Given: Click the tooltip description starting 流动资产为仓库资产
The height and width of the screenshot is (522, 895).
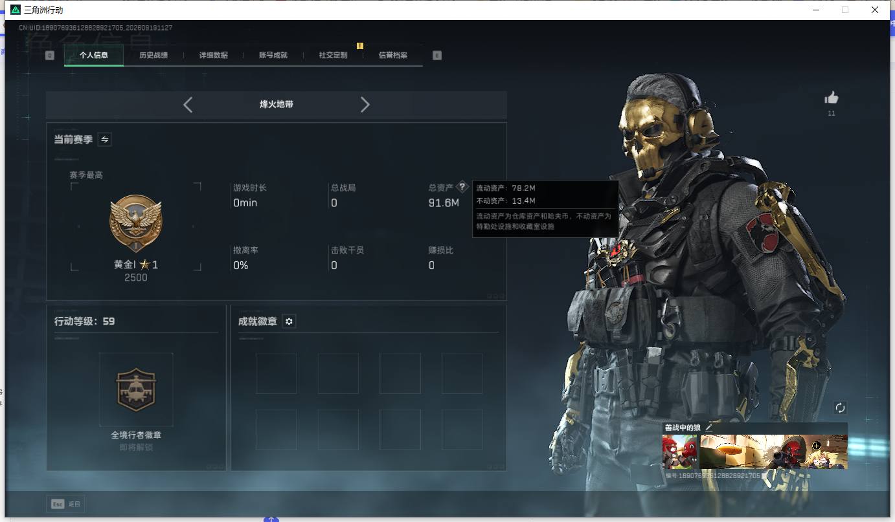Looking at the screenshot, I should coord(544,221).
